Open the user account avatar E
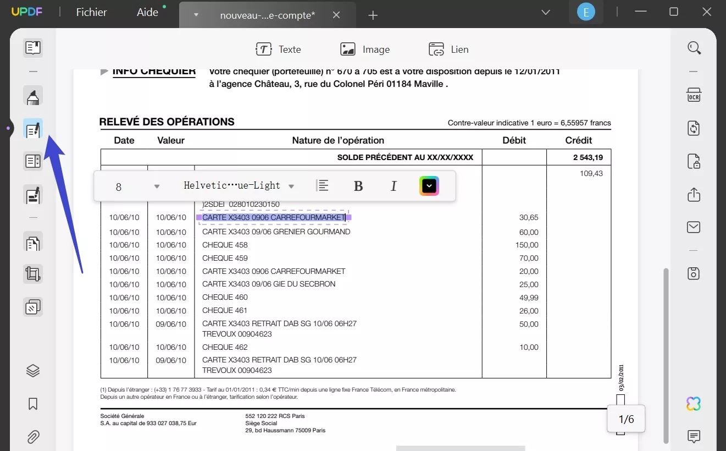Viewport: 726px width, 451px height. [586, 12]
